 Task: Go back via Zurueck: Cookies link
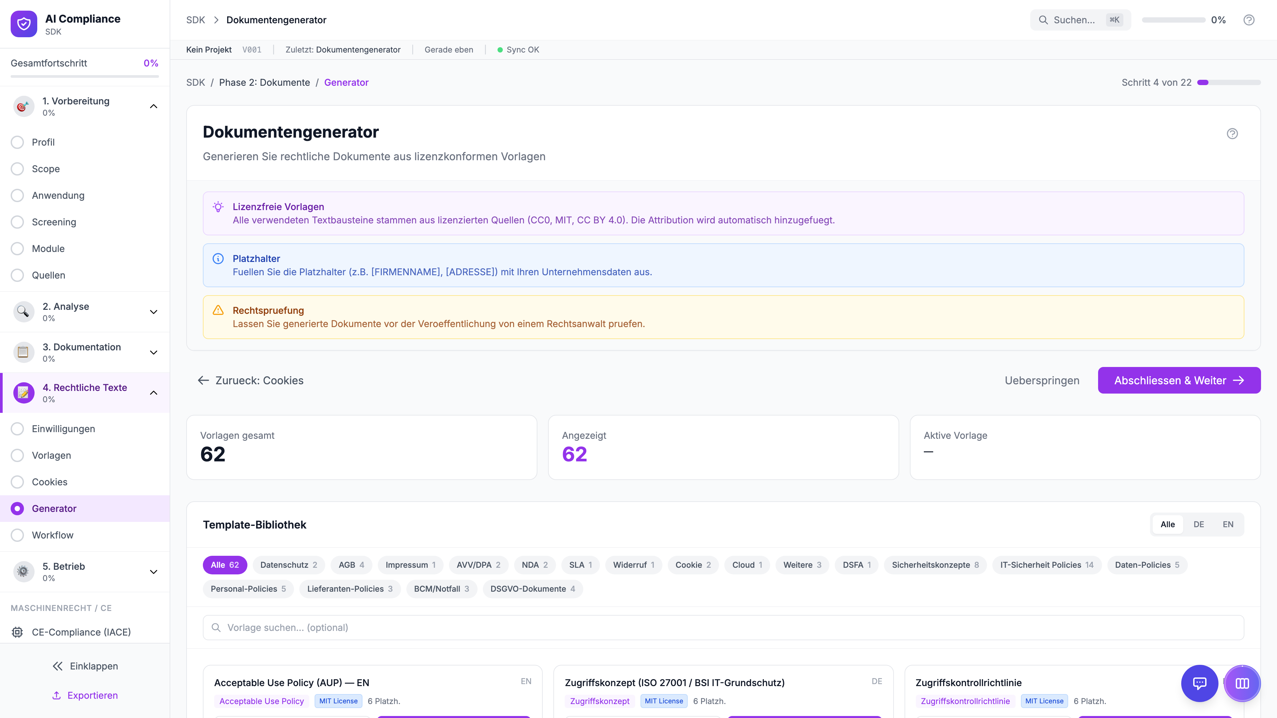251,380
